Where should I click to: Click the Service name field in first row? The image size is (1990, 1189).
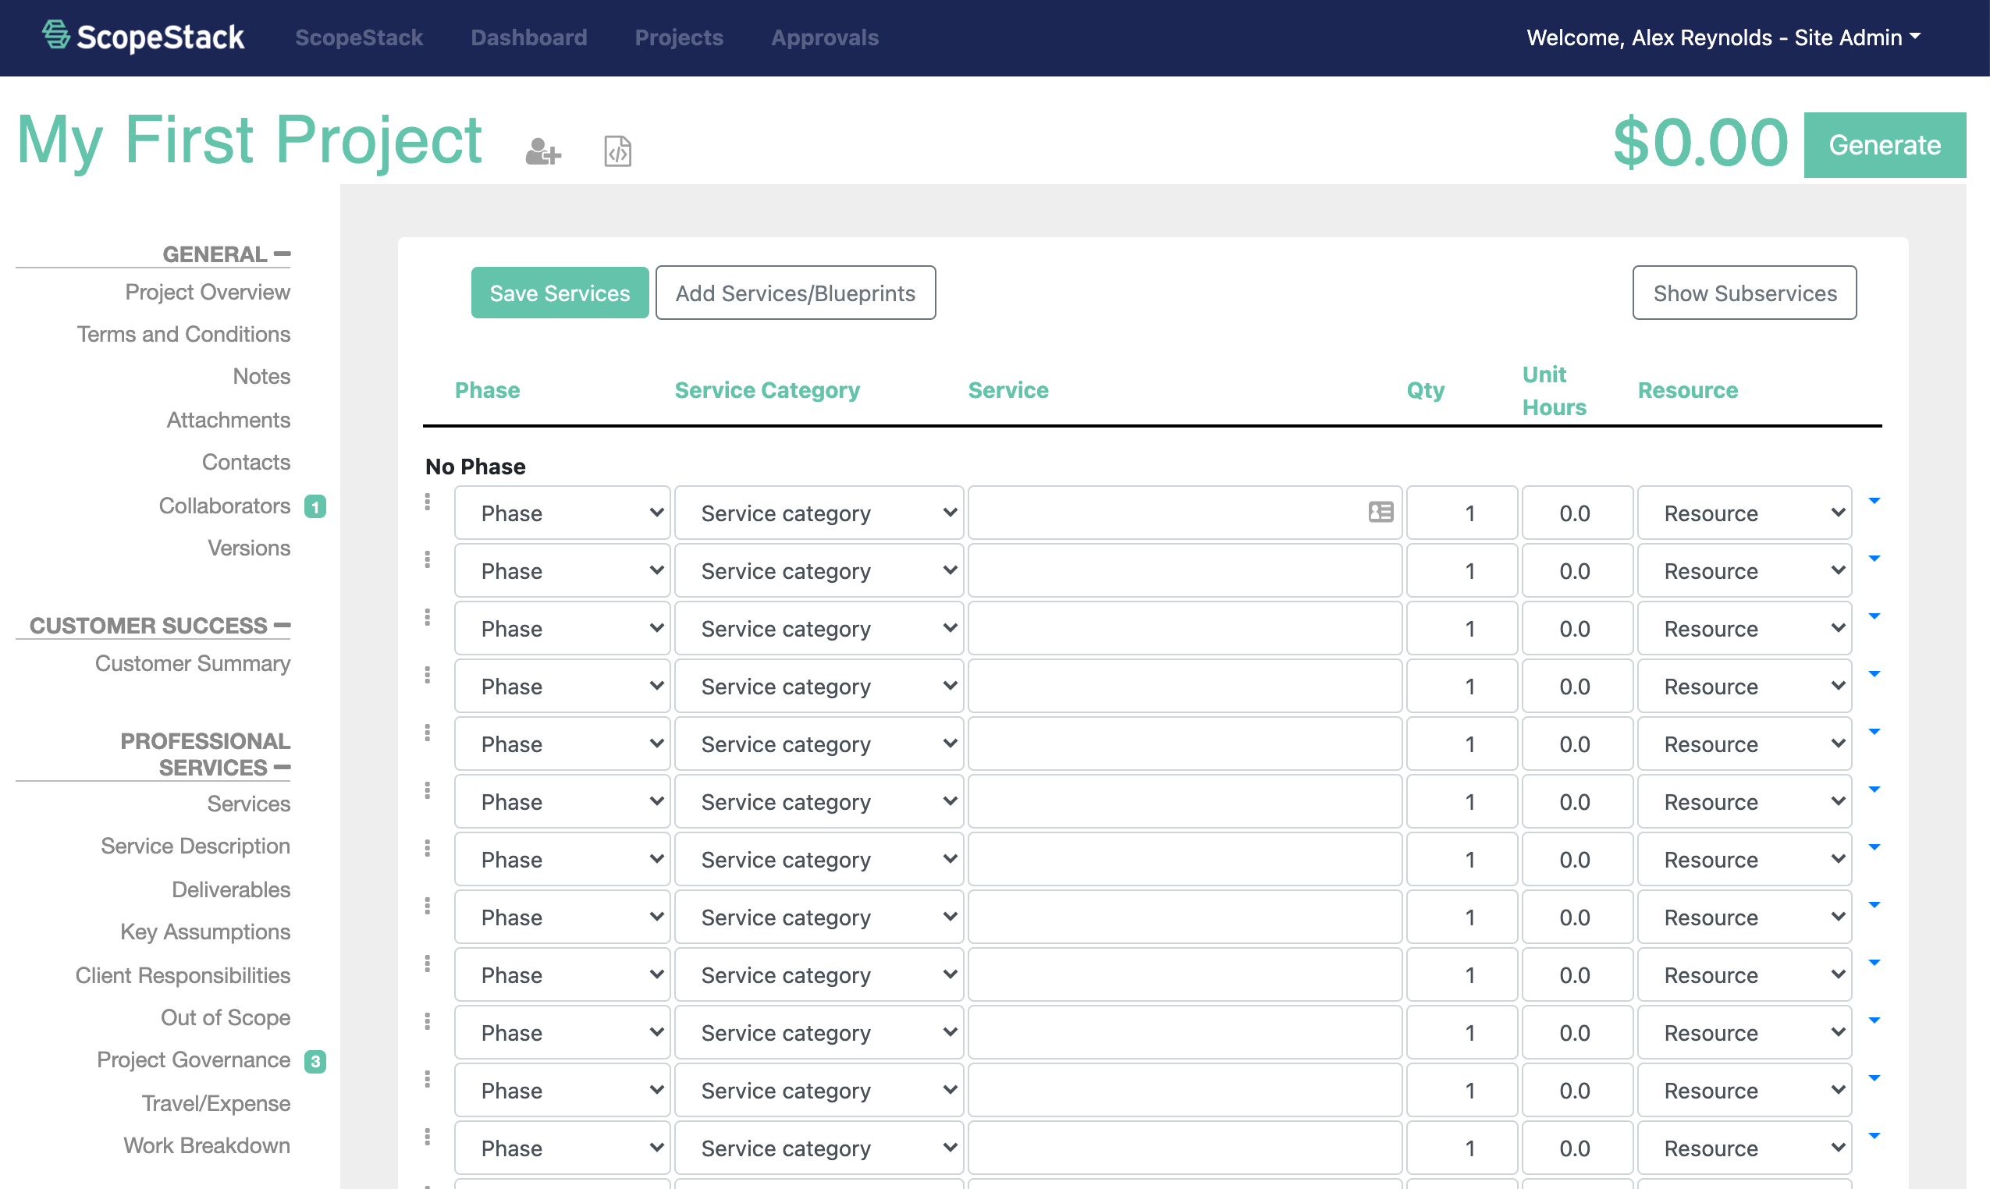[1185, 513]
